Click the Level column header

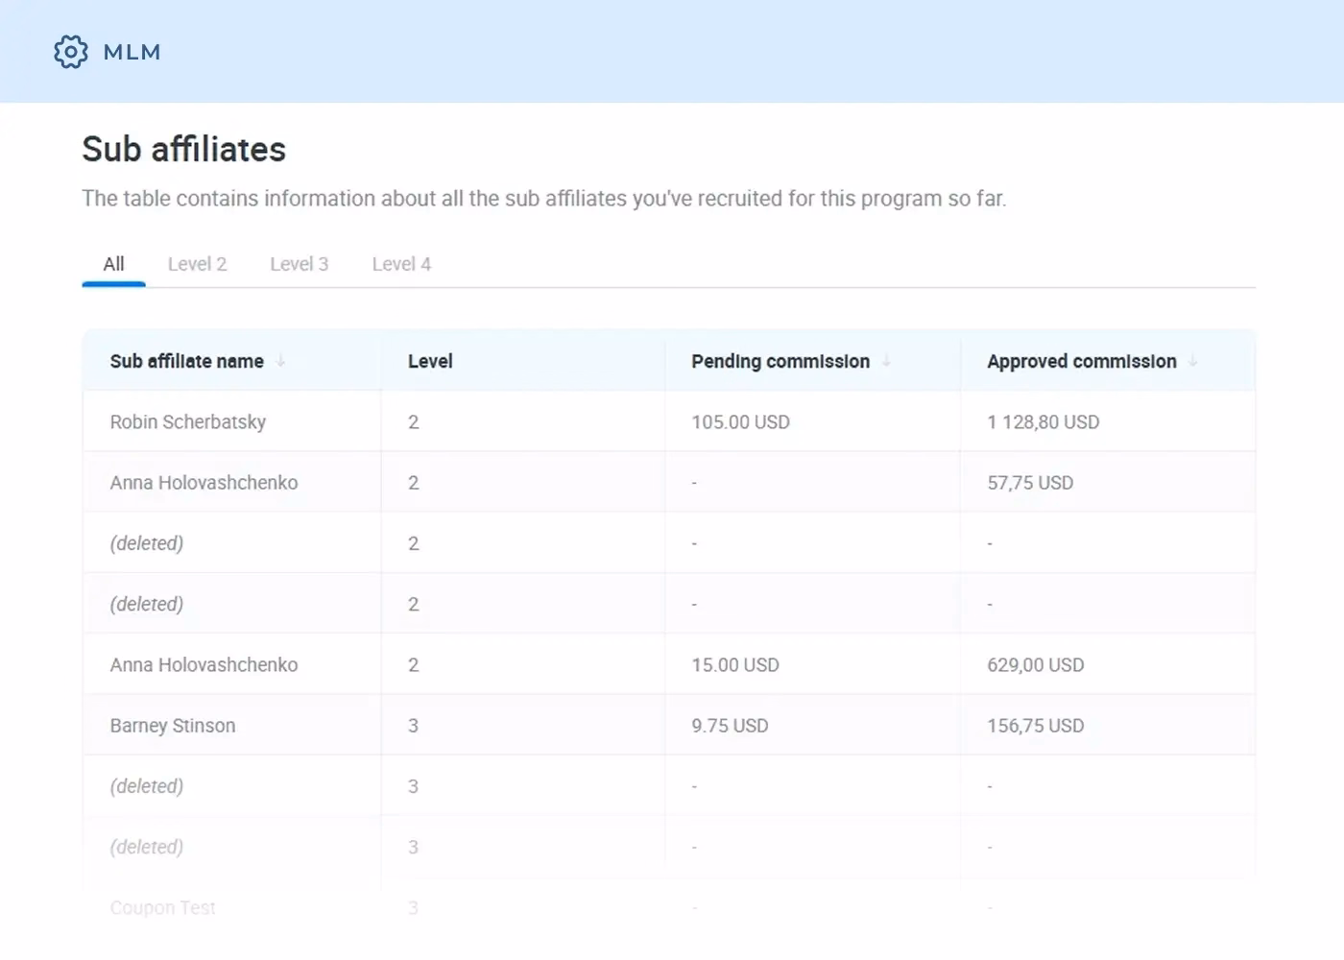tap(429, 362)
